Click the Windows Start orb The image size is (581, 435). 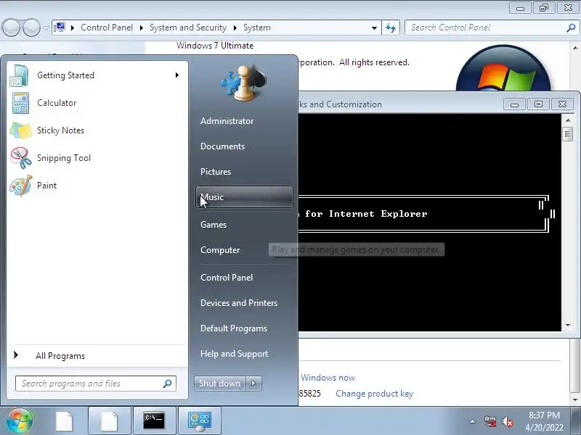[x=20, y=420]
